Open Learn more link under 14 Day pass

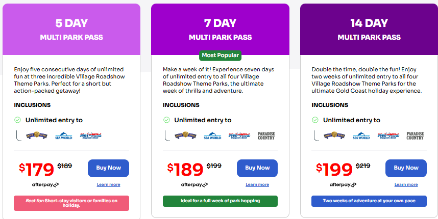tap(406, 184)
